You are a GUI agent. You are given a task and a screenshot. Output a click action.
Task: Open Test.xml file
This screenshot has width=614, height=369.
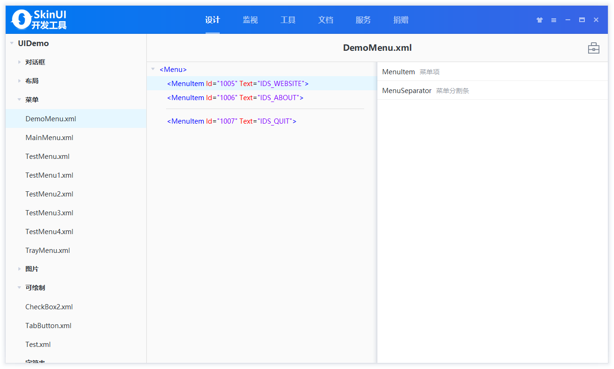tap(76, 344)
